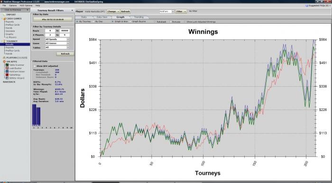Select Results under TOURNEY
332x183 pixels.
[x=15, y=45]
